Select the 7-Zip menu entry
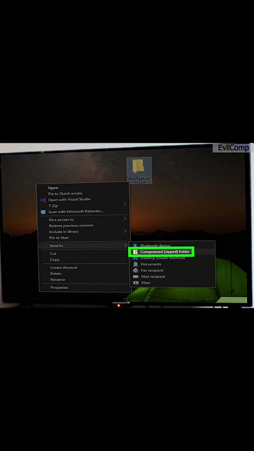This screenshot has width=254, height=451. (x=53, y=206)
